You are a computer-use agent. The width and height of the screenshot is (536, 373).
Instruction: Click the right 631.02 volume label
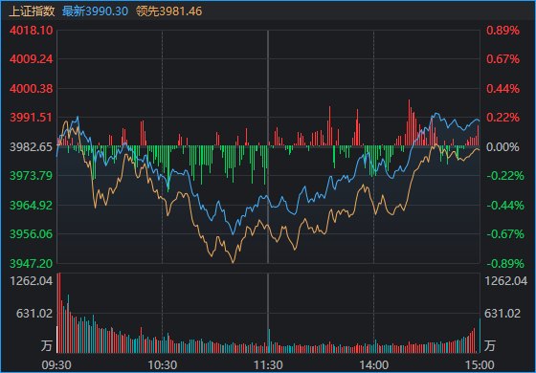pyautogui.click(x=502, y=313)
